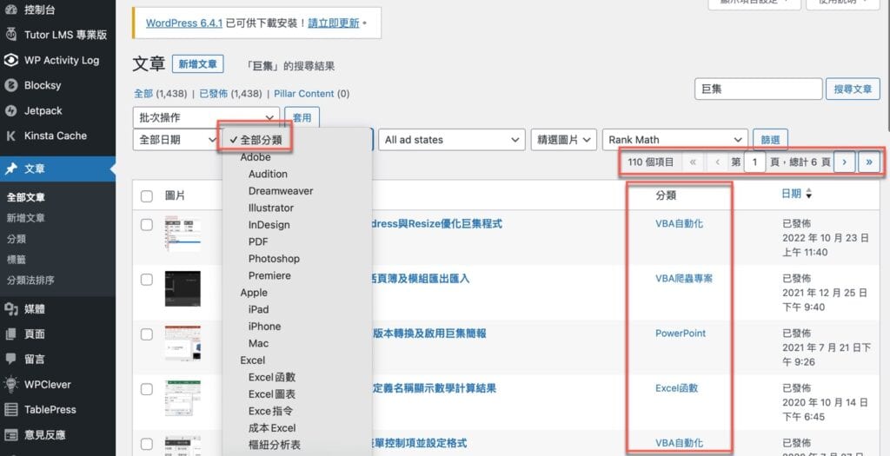Click the PowerPoint category link in table

pos(681,334)
